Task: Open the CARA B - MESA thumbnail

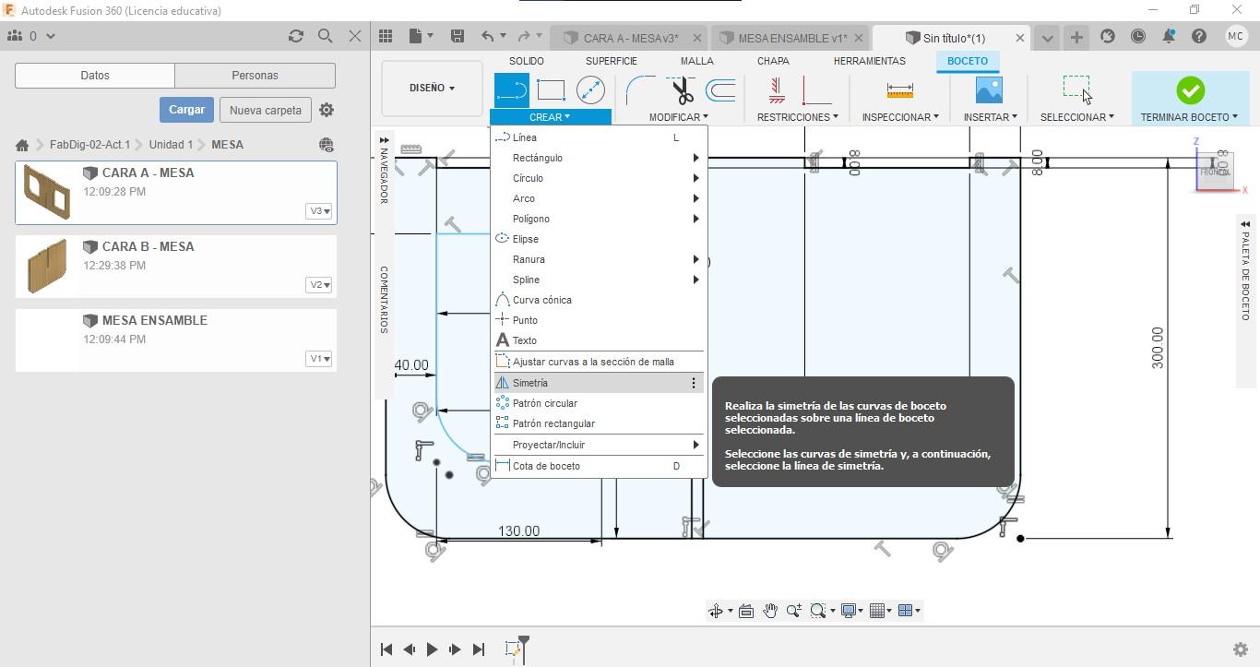Action: (46, 266)
